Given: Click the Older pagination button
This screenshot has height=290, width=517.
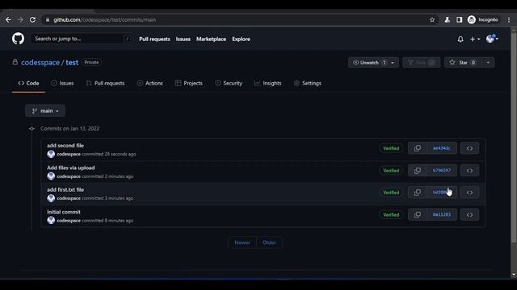Looking at the screenshot, I should click(269, 242).
